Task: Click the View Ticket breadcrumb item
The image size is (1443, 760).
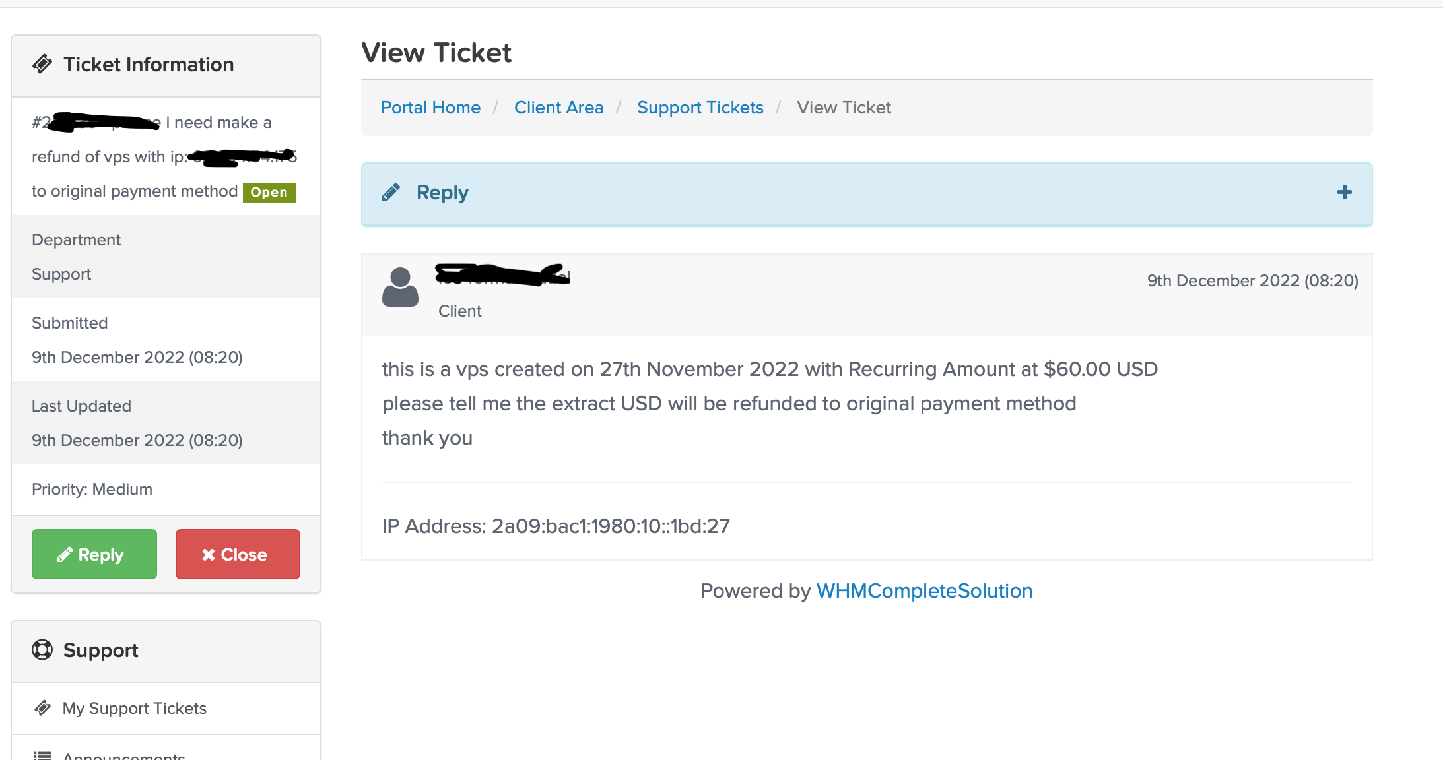Action: tap(844, 108)
